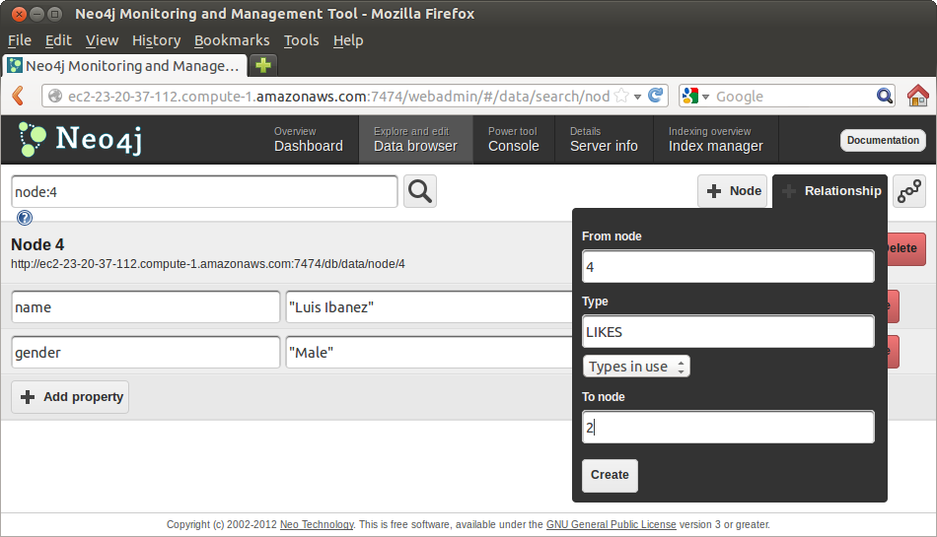Click the To node input field
This screenshot has width=937, height=537.
point(728,428)
